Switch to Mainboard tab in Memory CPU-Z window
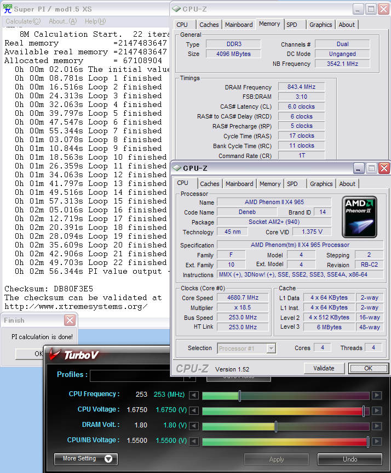 tap(239, 25)
